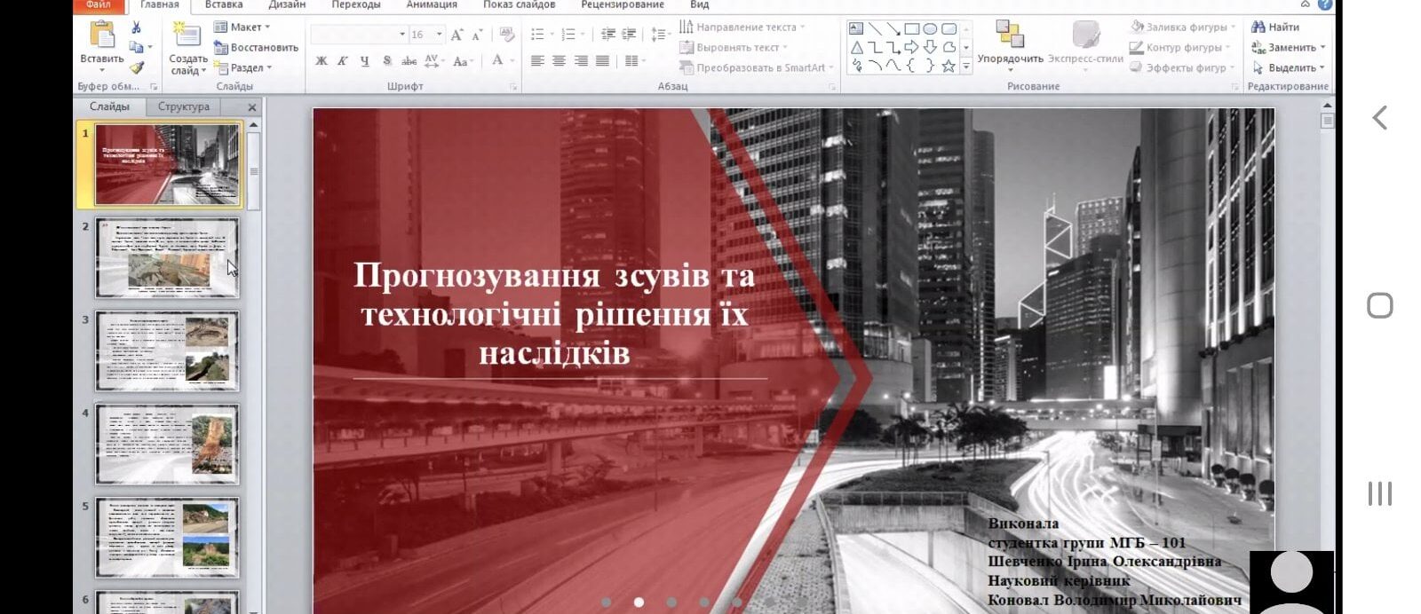The width and height of the screenshot is (1421, 614).
Task: Switch to the Анимация tab
Action: (x=432, y=4)
